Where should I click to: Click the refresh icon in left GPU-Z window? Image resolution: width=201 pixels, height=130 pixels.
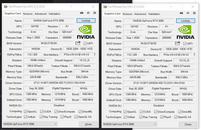pos(88,13)
